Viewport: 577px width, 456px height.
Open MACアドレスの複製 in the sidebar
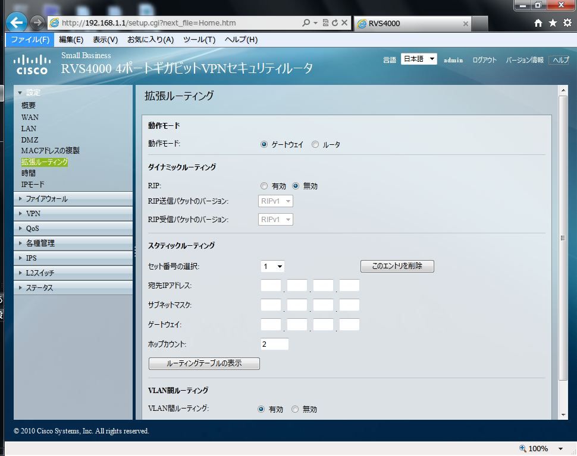51,151
